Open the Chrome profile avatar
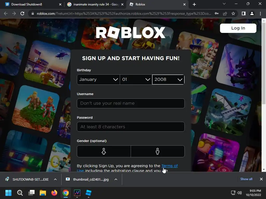 [x=252, y=13]
